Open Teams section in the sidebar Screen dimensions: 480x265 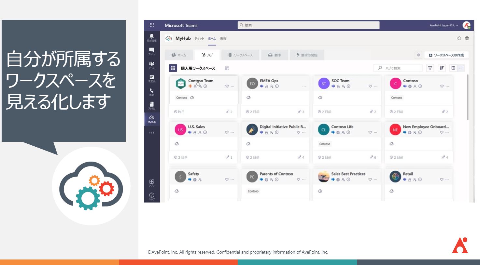coord(152,65)
